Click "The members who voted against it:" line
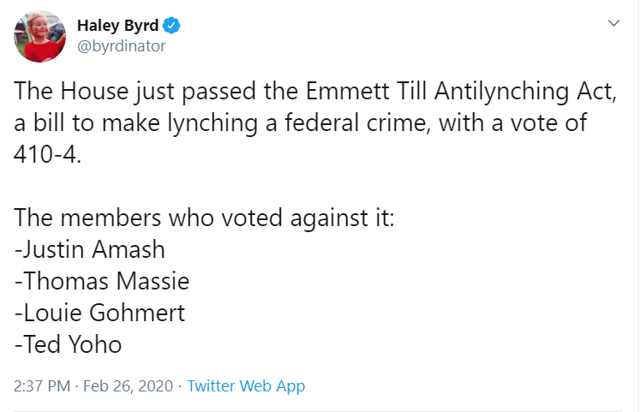Viewport: 640px width, 412px height. point(204,218)
